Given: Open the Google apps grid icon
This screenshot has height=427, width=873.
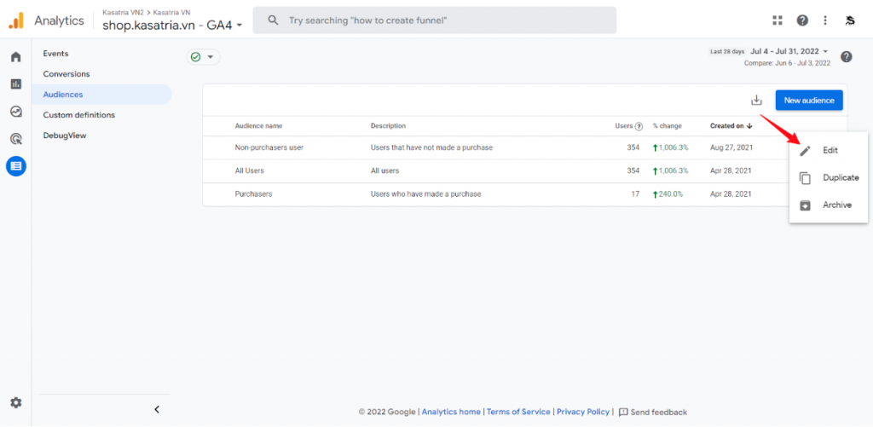Looking at the screenshot, I should pyautogui.click(x=778, y=20).
